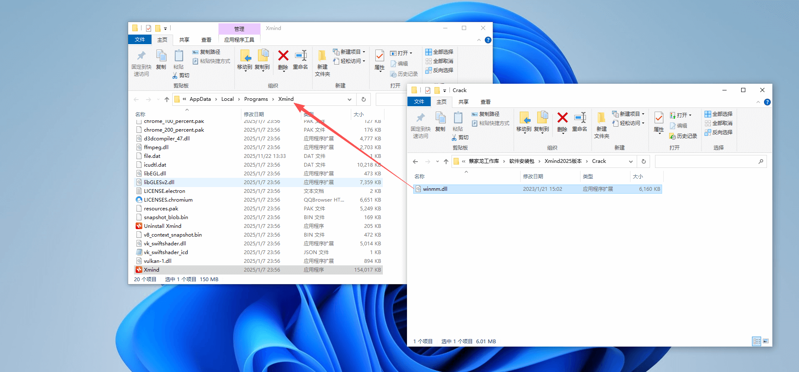Switch to large icons view in Crack window

click(x=766, y=342)
